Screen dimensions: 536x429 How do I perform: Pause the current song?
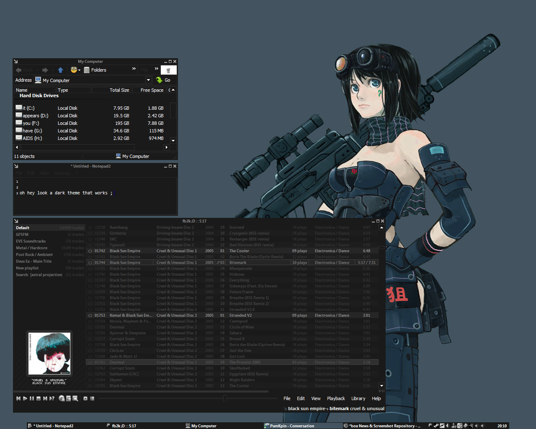[32, 398]
